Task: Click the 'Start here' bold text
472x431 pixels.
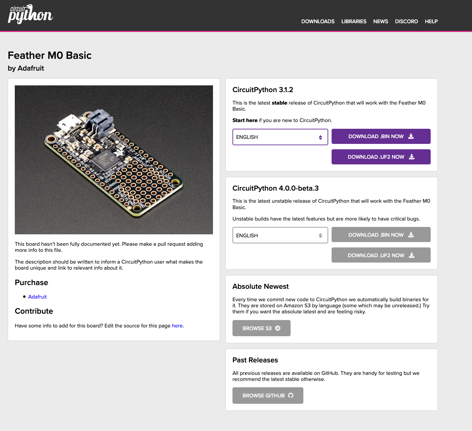Action: (x=245, y=120)
